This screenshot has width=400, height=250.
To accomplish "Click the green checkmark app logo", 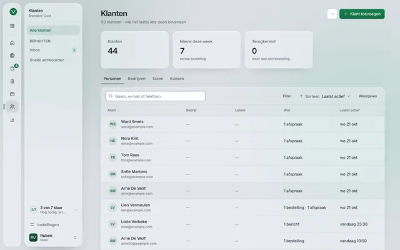I will tap(13, 12).
